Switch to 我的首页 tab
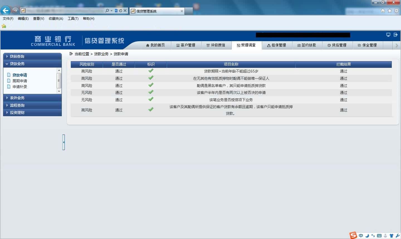The image size is (401, 239). 155,45
